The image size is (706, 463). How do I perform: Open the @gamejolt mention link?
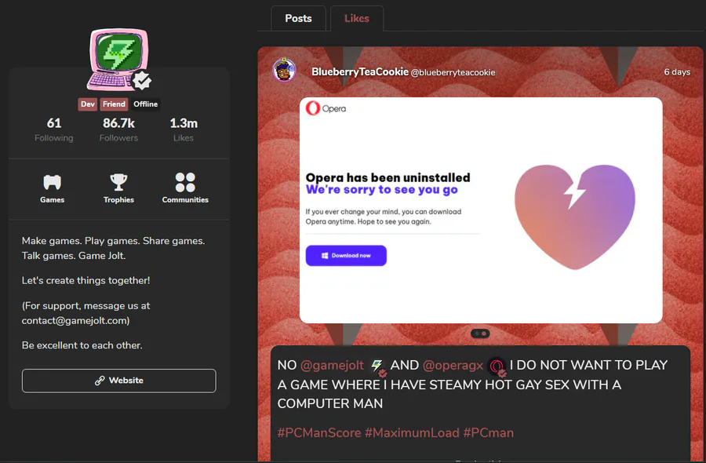point(332,365)
